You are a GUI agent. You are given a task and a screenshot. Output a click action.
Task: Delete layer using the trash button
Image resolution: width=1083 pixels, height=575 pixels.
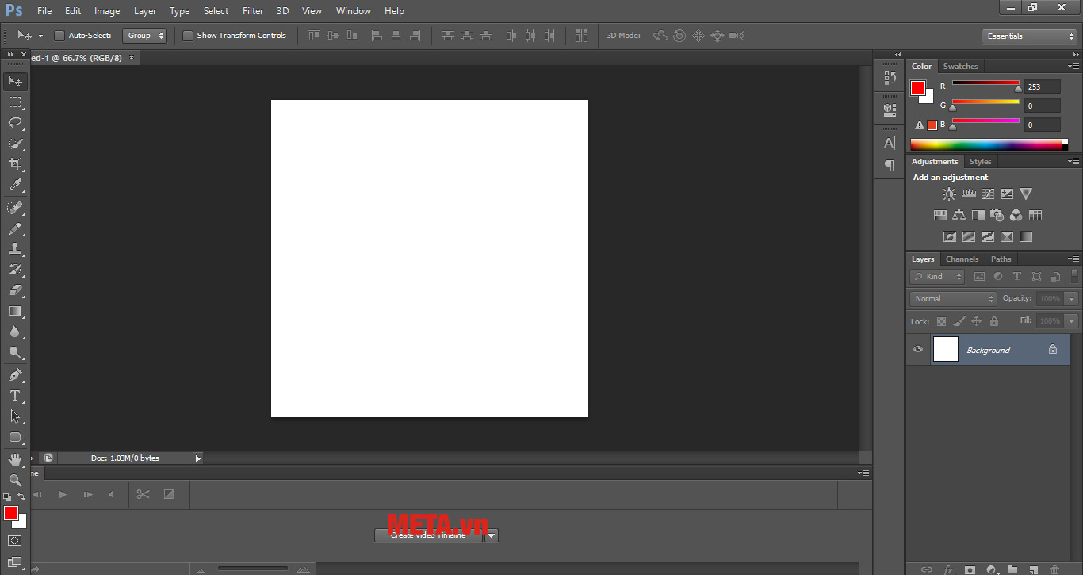(x=1055, y=569)
